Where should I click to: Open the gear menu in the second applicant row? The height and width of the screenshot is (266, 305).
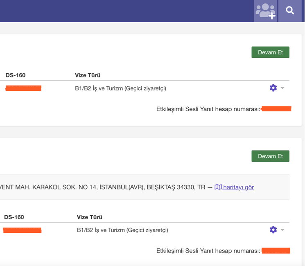[273, 230]
